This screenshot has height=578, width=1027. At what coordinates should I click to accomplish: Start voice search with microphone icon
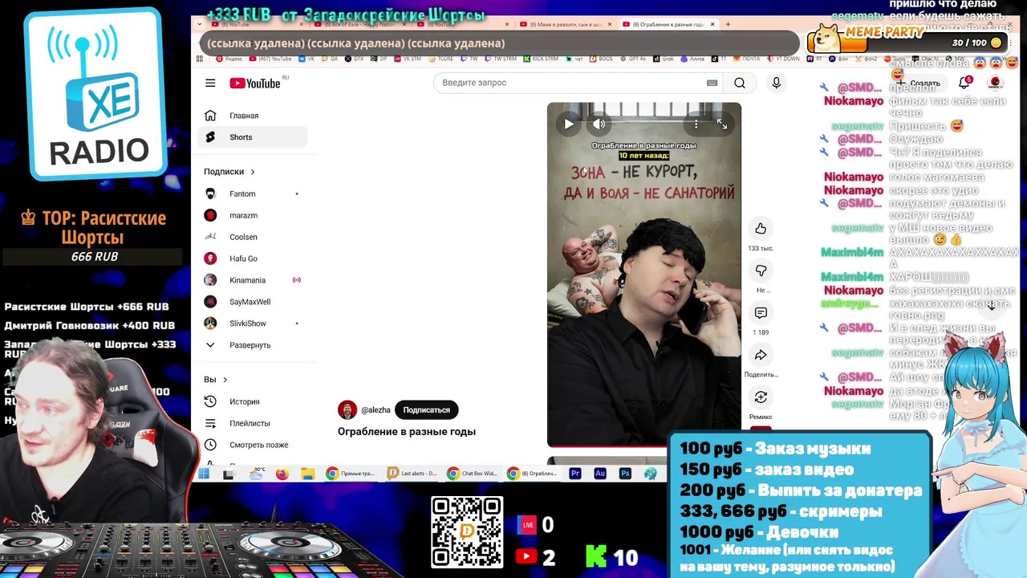point(776,83)
